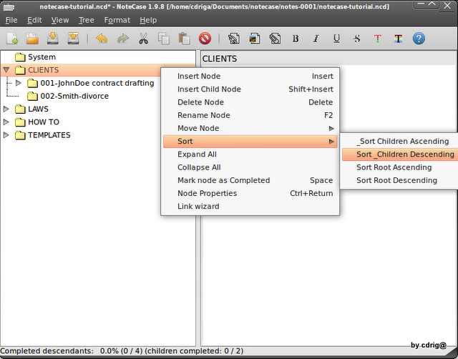Toggle strikethrough formatting

click(357, 39)
